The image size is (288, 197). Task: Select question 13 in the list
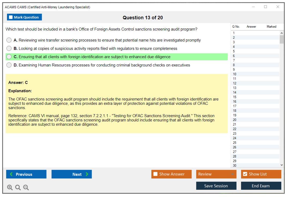235,88
